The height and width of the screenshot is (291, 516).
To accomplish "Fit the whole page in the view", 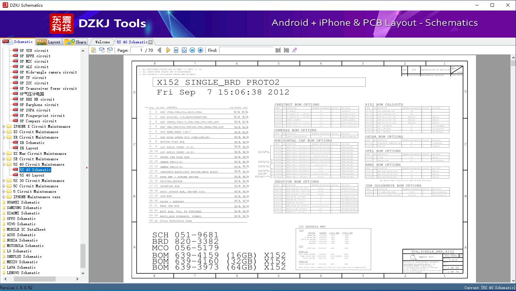I will [x=184, y=50].
